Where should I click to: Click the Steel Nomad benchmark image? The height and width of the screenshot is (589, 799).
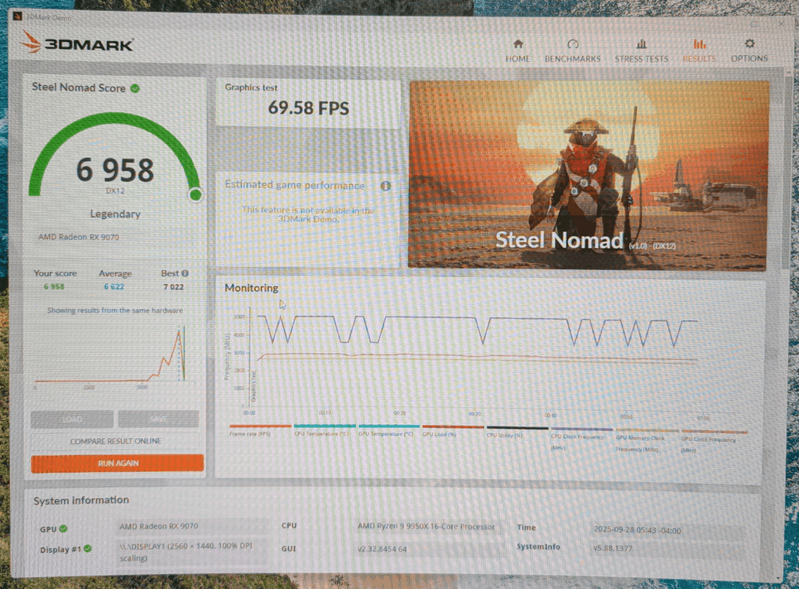coord(588,175)
